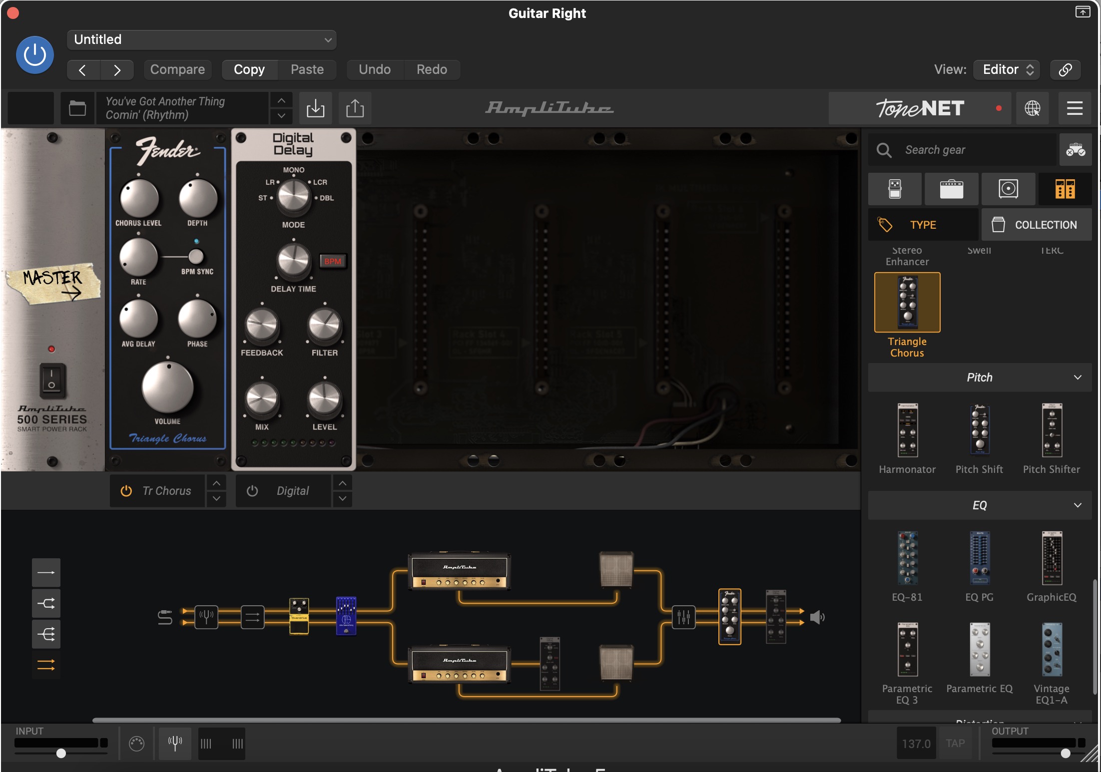Click the Redo button
Image resolution: width=1101 pixels, height=772 pixels.
(432, 69)
